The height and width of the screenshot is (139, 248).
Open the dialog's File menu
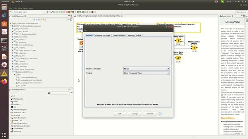coord(85,30)
